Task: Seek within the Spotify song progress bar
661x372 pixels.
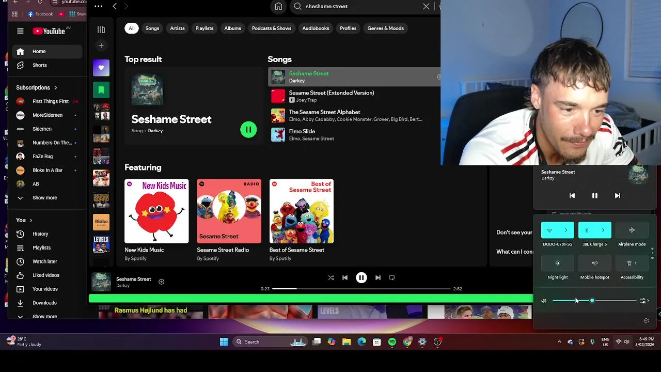Action: pos(361,288)
